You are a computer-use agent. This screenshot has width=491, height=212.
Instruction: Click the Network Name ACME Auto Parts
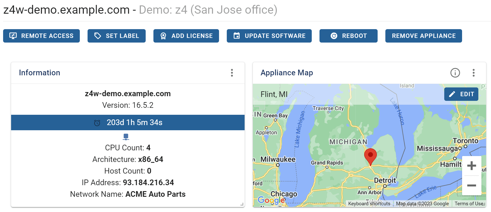coord(155,194)
